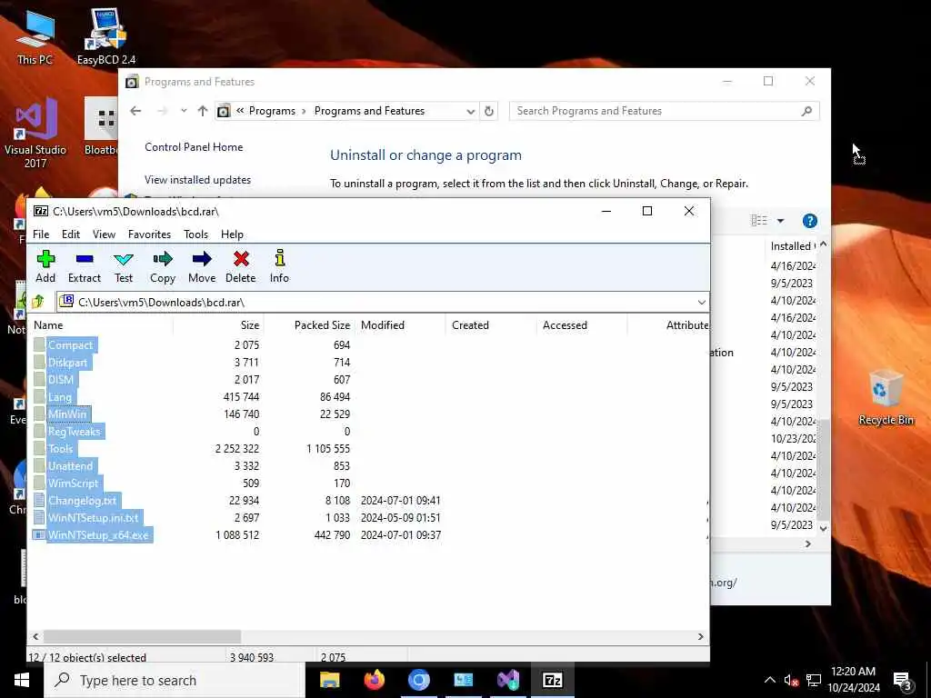Click the 7-Zip horizontal scrollbar thumb
The width and height of the screenshot is (931, 698).
pyautogui.click(x=142, y=636)
